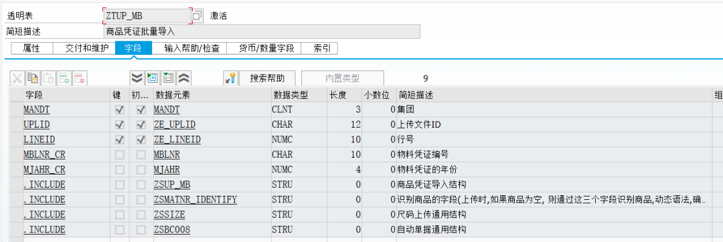Viewport: 723px width, 242px height.
Task: Click the ZTUP_MB table name field
Action: point(147,16)
